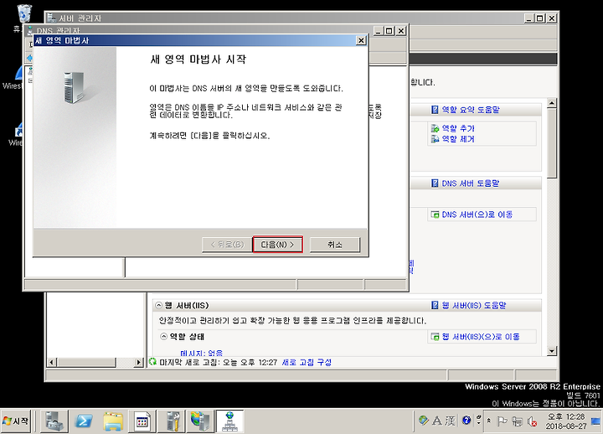This screenshot has width=603, height=434.
Task: Click the green refresh icon in status line
Action: [x=152, y=362]
